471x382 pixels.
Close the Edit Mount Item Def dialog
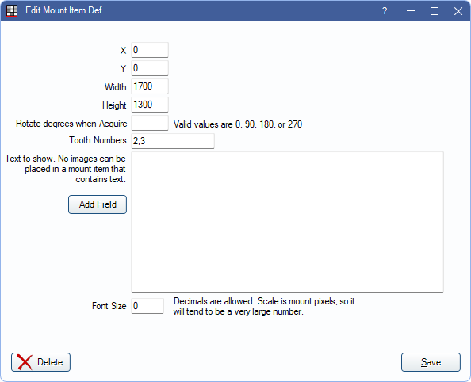click(458, 11)
